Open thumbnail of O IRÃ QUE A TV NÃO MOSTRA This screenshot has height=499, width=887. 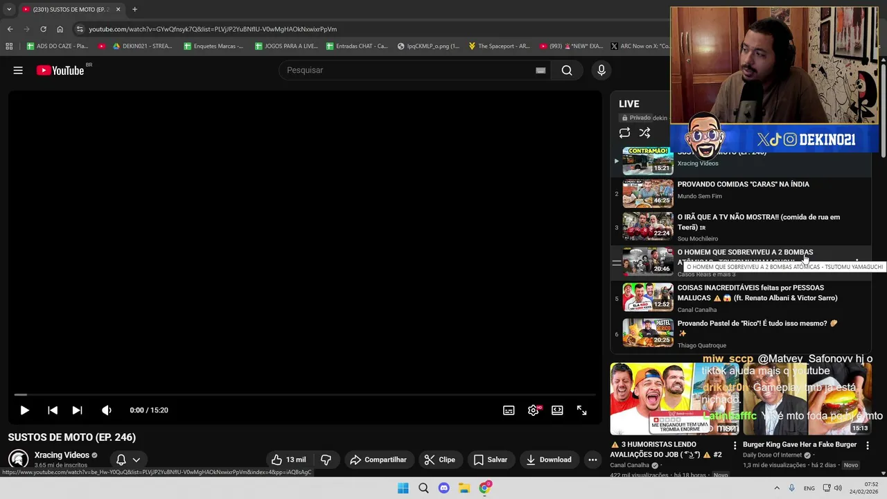pyautogui.click(x=647, y=227)
